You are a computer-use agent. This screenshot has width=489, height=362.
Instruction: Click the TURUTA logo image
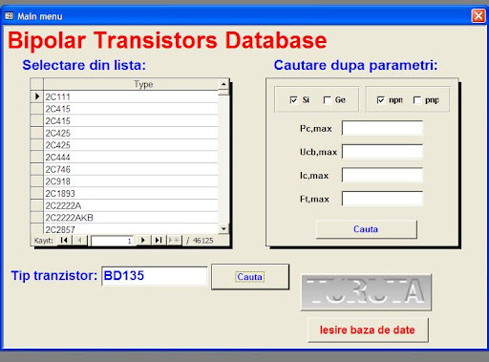366,292
